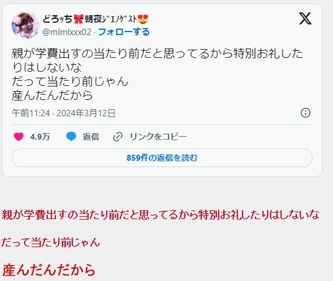Click the chain link icon

(118, 137)
